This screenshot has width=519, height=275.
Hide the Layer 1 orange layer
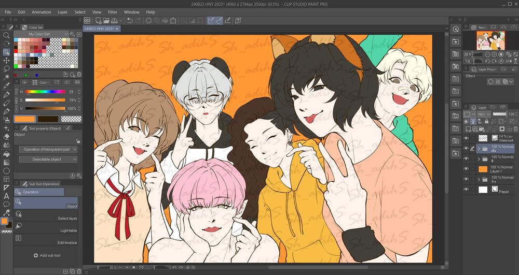466,169
